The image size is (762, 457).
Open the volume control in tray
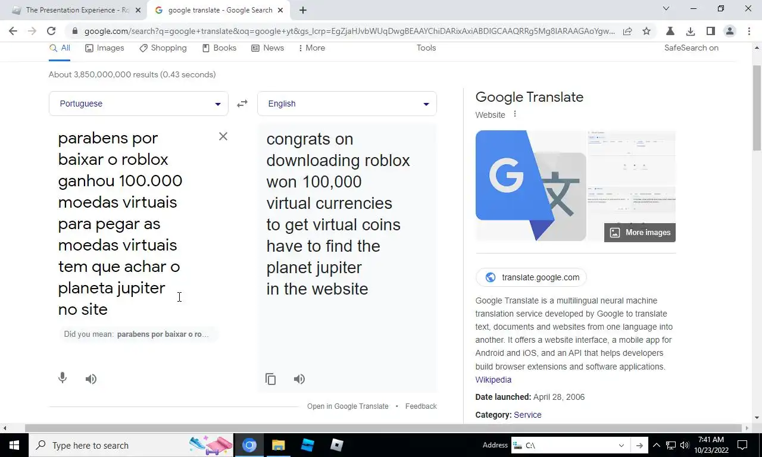(684, 445)
